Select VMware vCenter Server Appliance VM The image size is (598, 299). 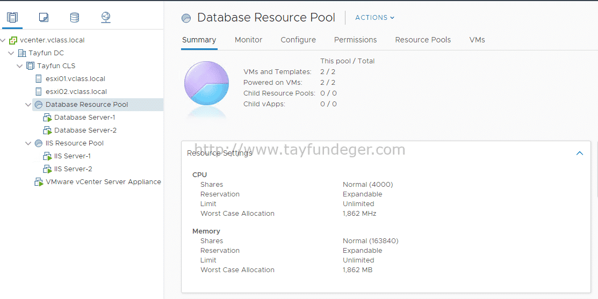[x=103, y=182]
